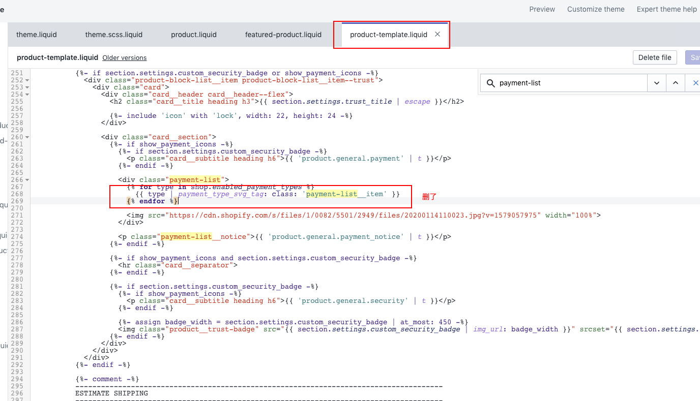The height and width of the screenshot is (401, 700).
Task: Select the product-template.liquid tab
Action: tap(389, 35)
